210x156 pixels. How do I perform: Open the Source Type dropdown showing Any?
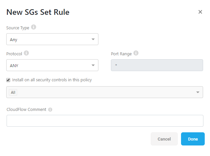tap(52, 39)
